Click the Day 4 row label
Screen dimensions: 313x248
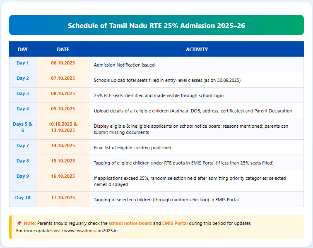point(23,109)
